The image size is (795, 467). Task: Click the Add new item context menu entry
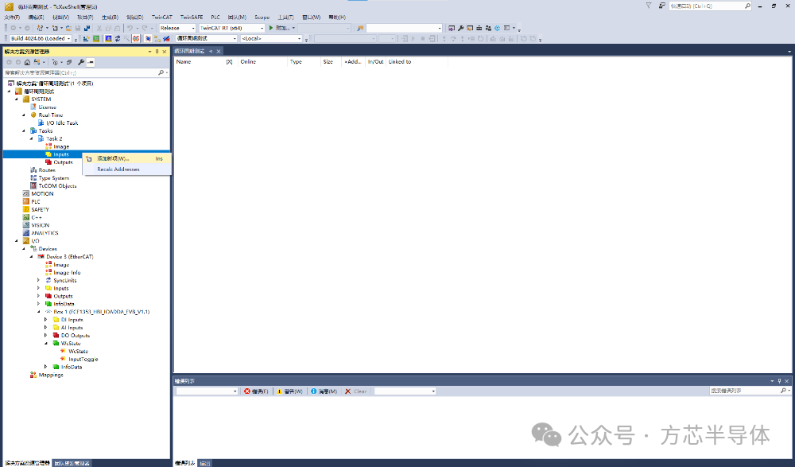pyautogui.click(x=126, y=158)
